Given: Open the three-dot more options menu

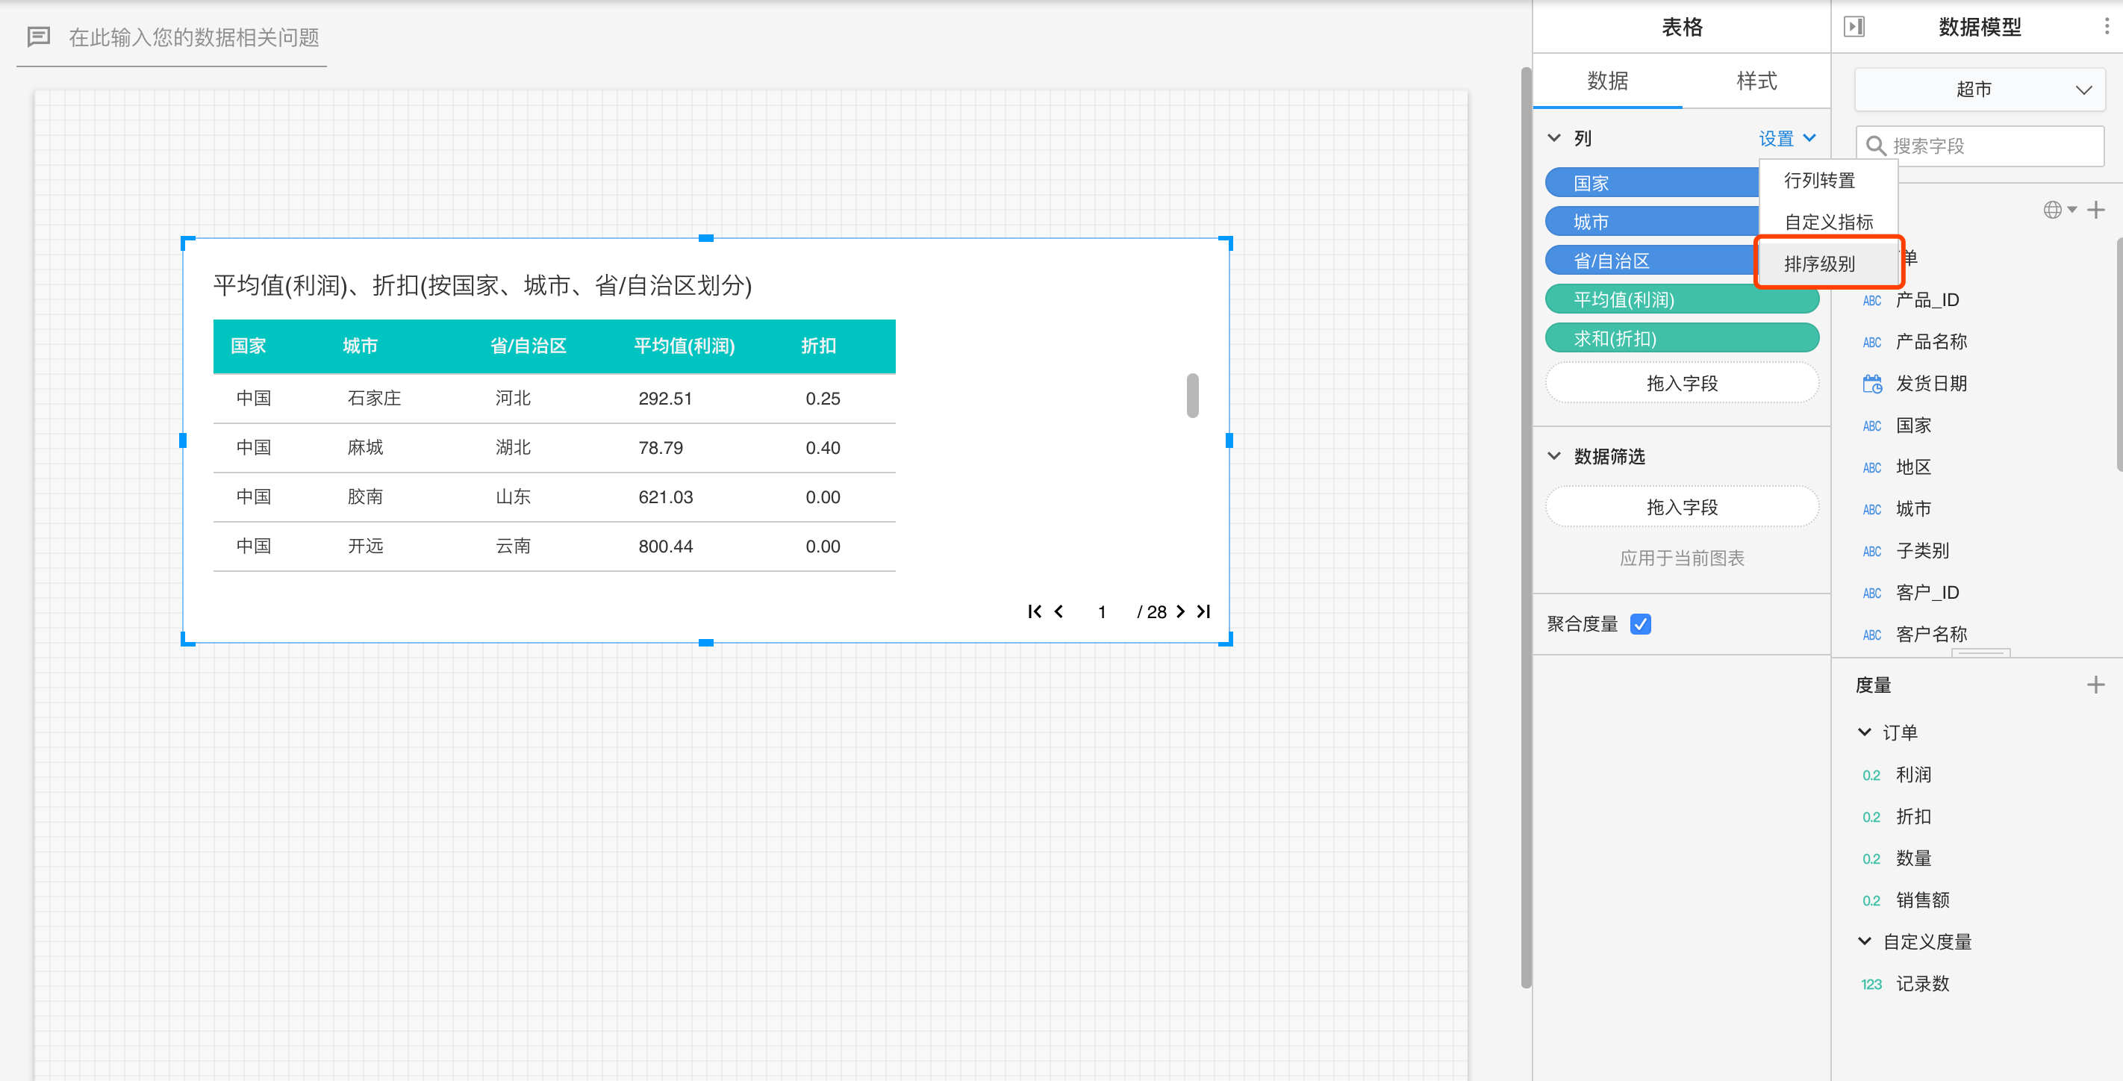Looking at the screenshot, I should coord(2107,26).
